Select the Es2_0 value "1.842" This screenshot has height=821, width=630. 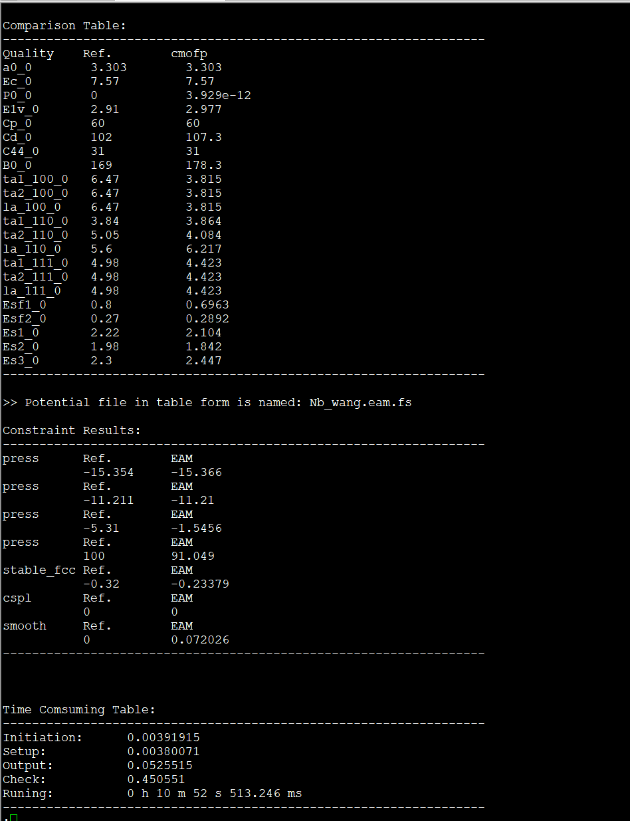[204, 347]
